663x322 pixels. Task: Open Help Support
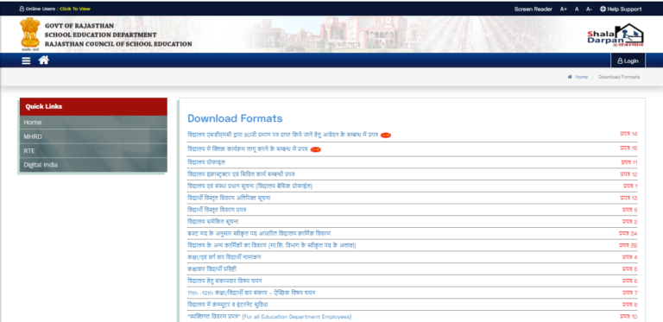[x=621, y=9]
